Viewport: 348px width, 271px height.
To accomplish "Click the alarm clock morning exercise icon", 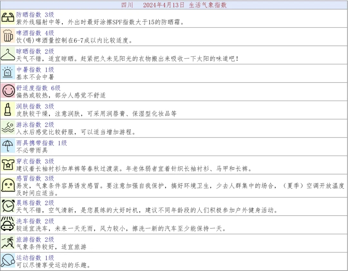I will click(x=8, y=206).
